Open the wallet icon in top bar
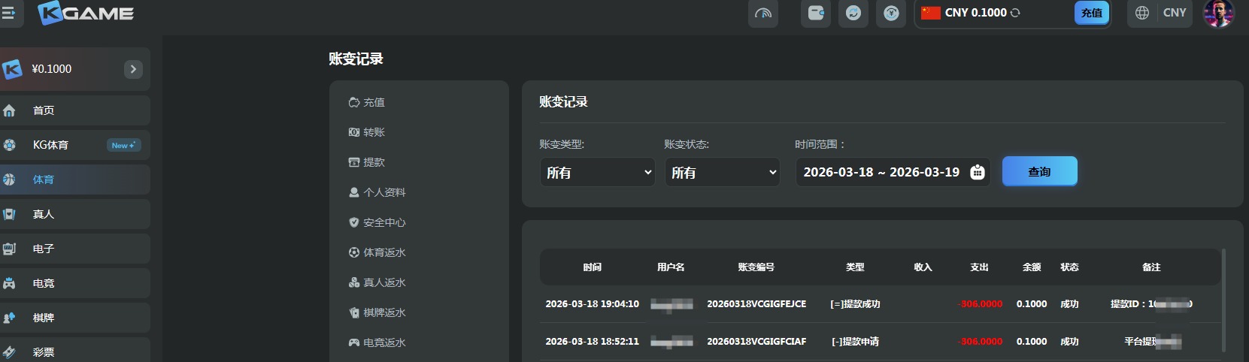This screenshot has height=362, width=1249. tap(816, 13)
